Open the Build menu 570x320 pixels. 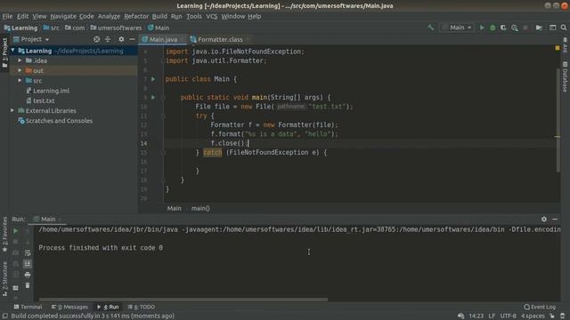[159, 16]
